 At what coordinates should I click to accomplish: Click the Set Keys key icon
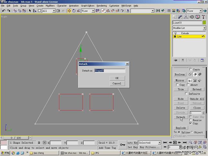point(123,145)
